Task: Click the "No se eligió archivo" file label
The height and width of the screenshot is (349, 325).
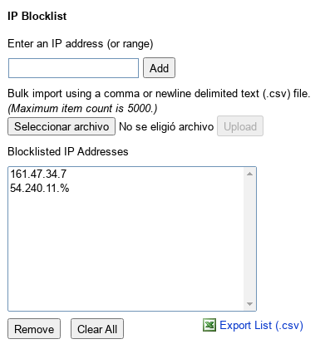Action: [166, 126]
